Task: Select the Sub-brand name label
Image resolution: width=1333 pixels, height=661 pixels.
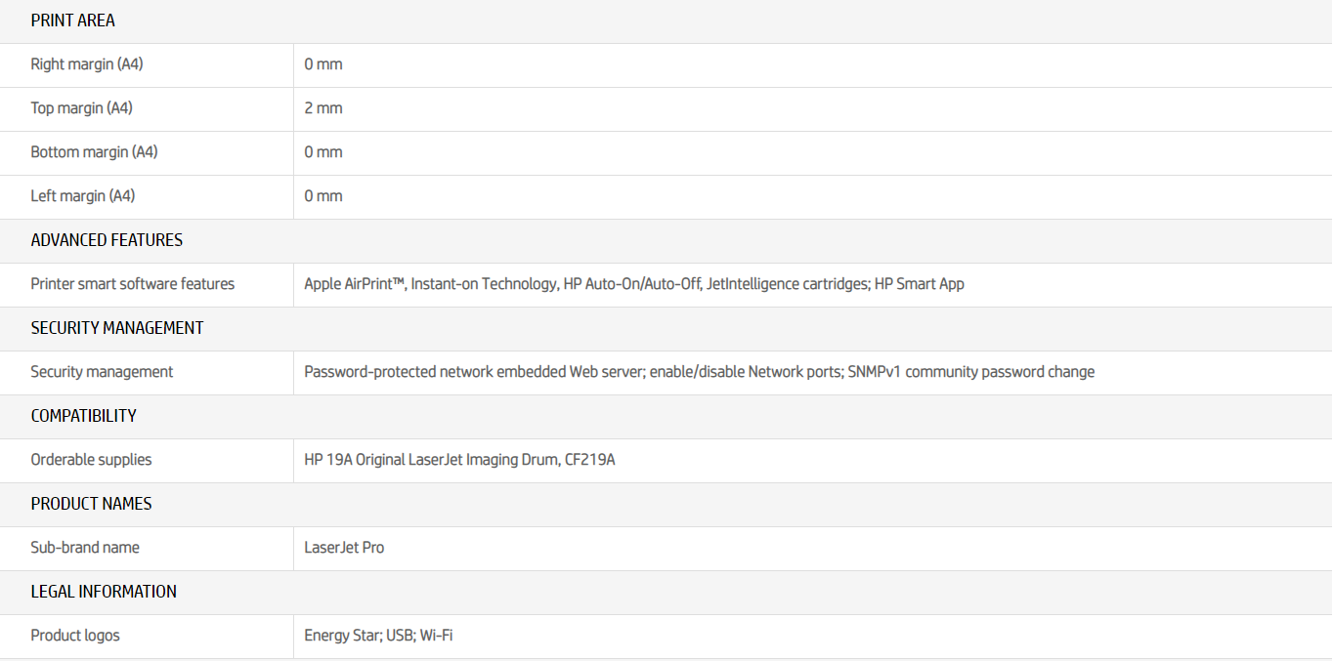Action: click(x=85, y=548)
